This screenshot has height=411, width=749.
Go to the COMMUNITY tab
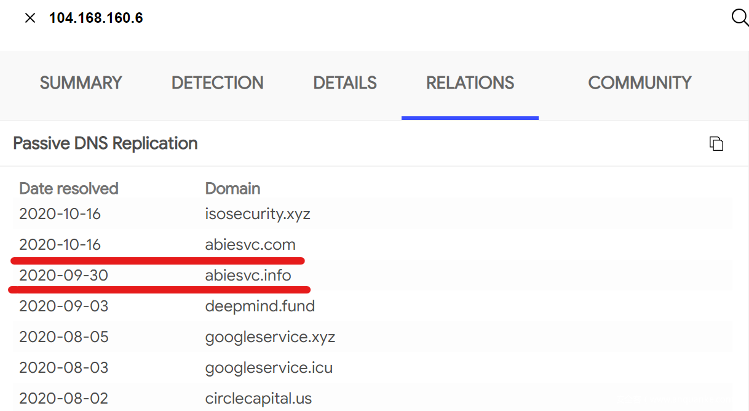click(640, 83)
